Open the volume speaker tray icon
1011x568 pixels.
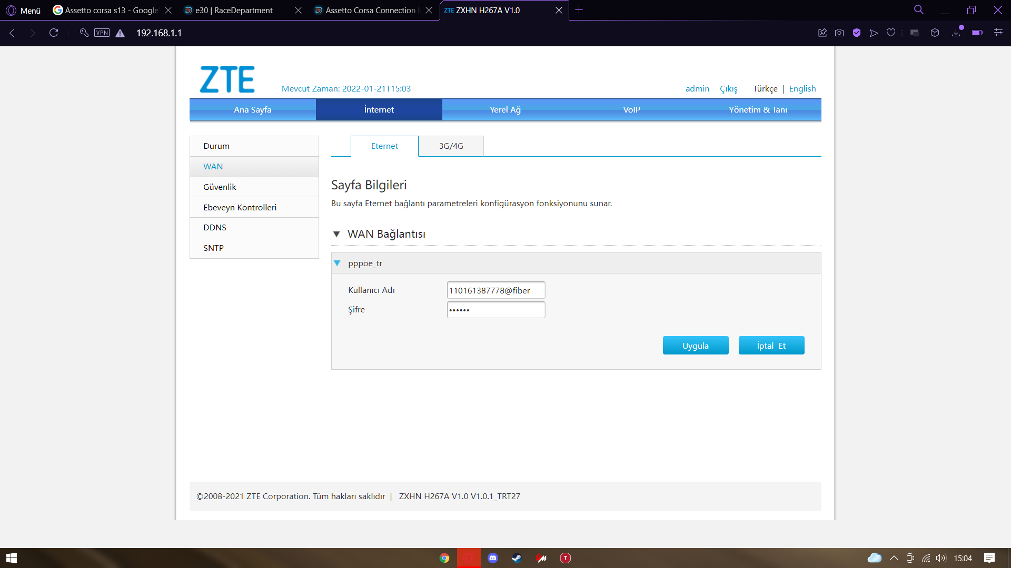tap(941, 558)
